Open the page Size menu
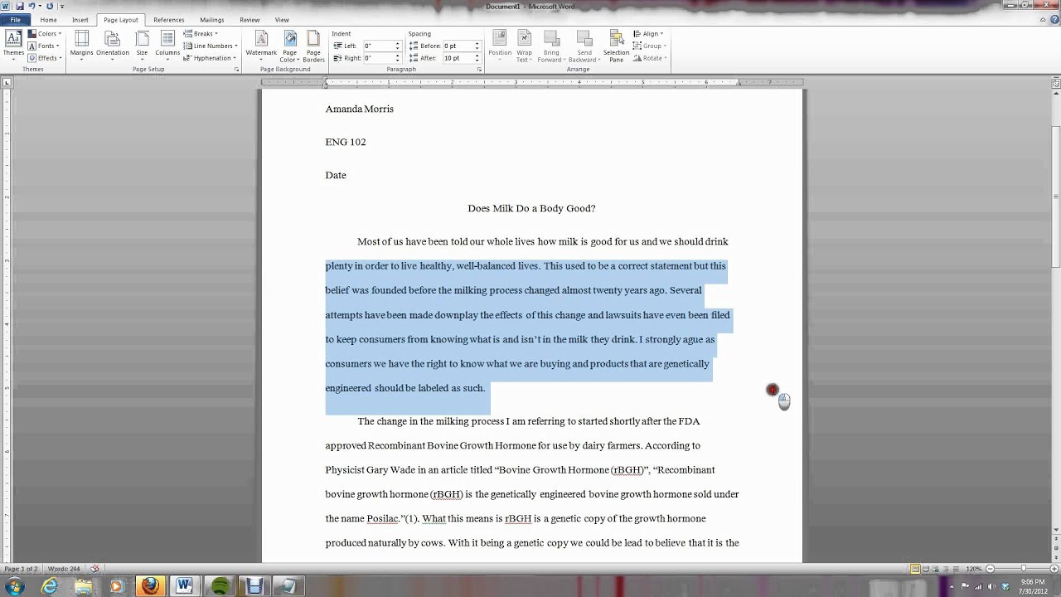 143,45
